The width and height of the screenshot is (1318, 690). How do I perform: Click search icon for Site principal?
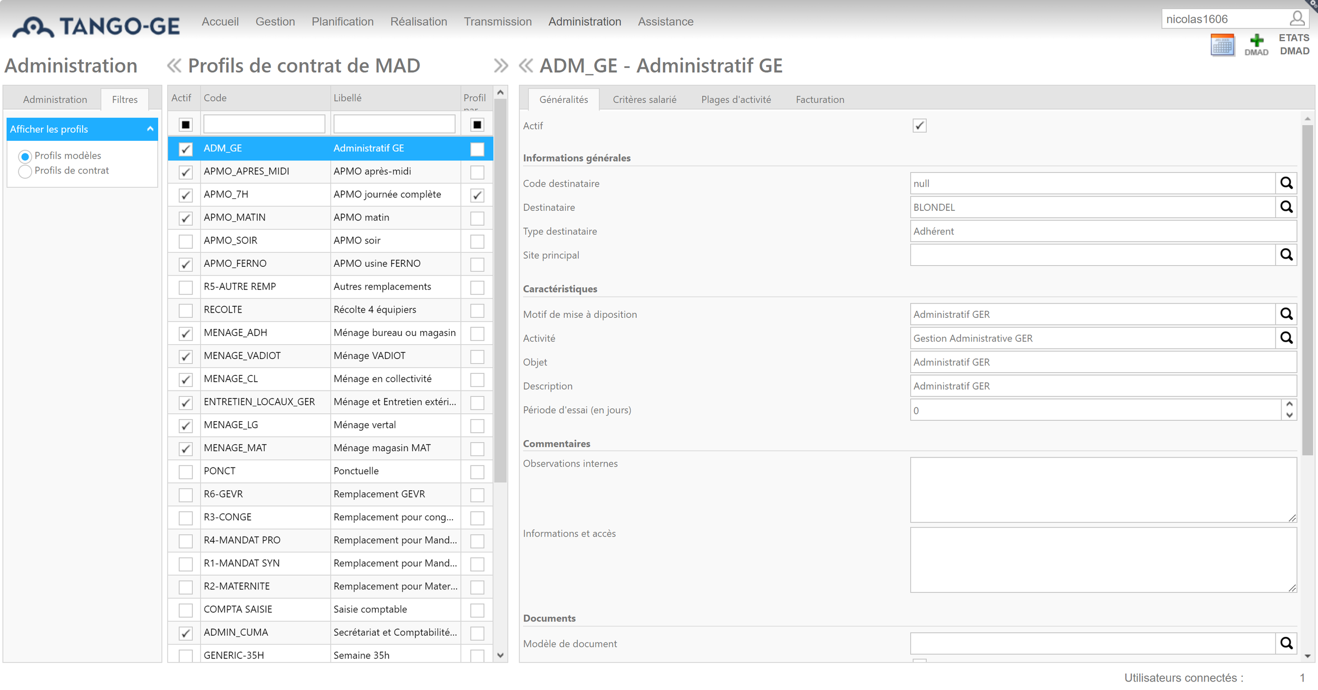[1286, 255]
